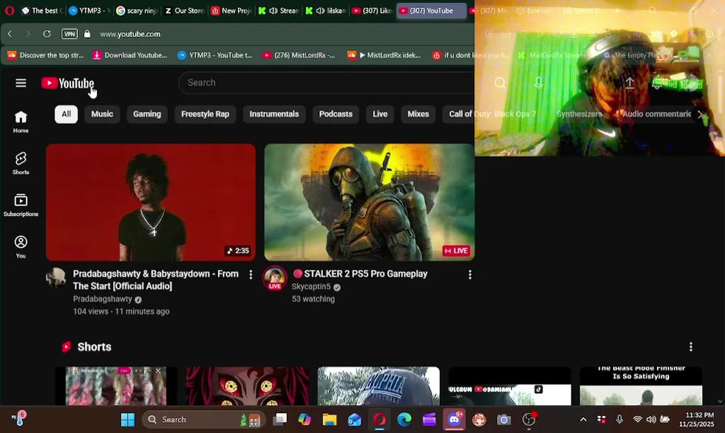Select the Synthesizers filter chip
This screenshot has width=725, height=433.
pos(579,114)
